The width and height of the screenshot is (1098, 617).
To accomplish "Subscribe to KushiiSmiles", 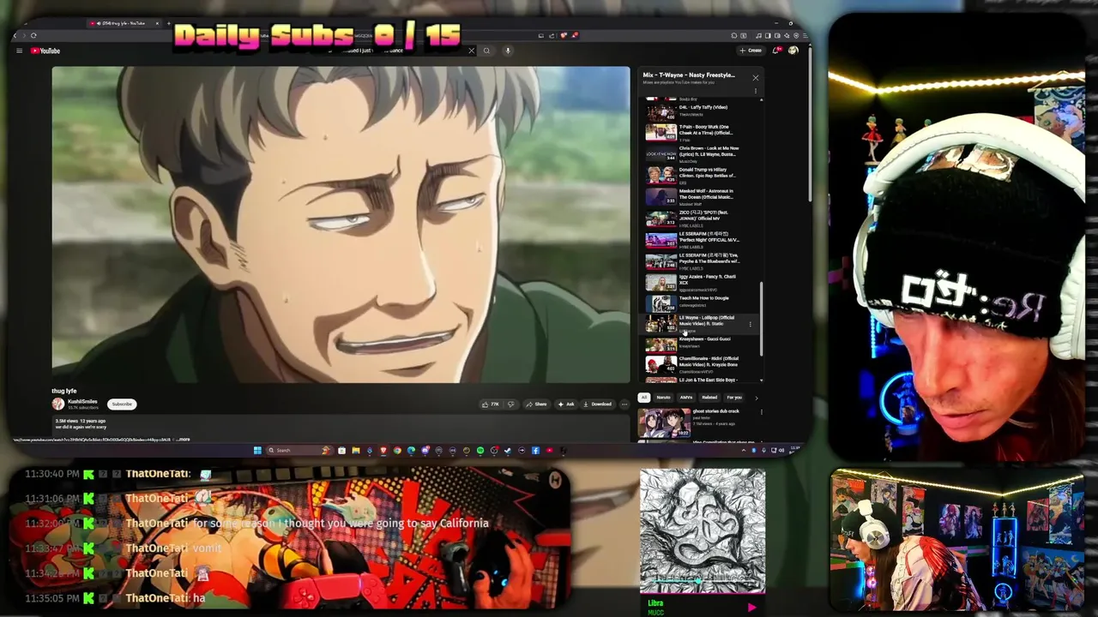I will (x=122, y=404).
